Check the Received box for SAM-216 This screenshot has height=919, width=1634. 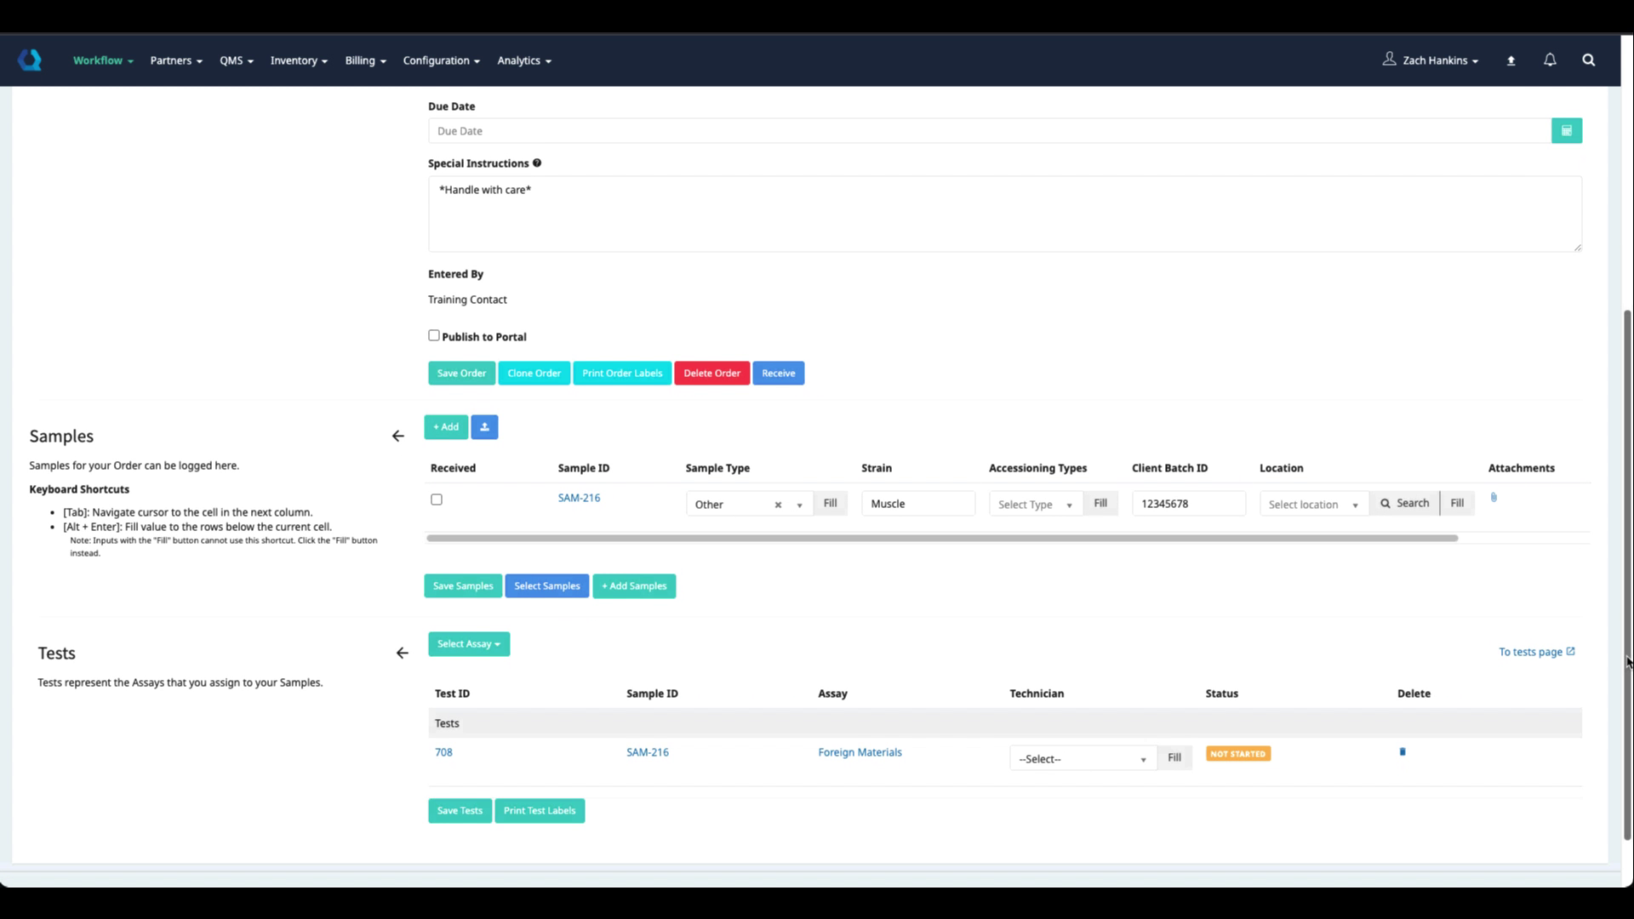pyautogui.click(x=437, y=500)
